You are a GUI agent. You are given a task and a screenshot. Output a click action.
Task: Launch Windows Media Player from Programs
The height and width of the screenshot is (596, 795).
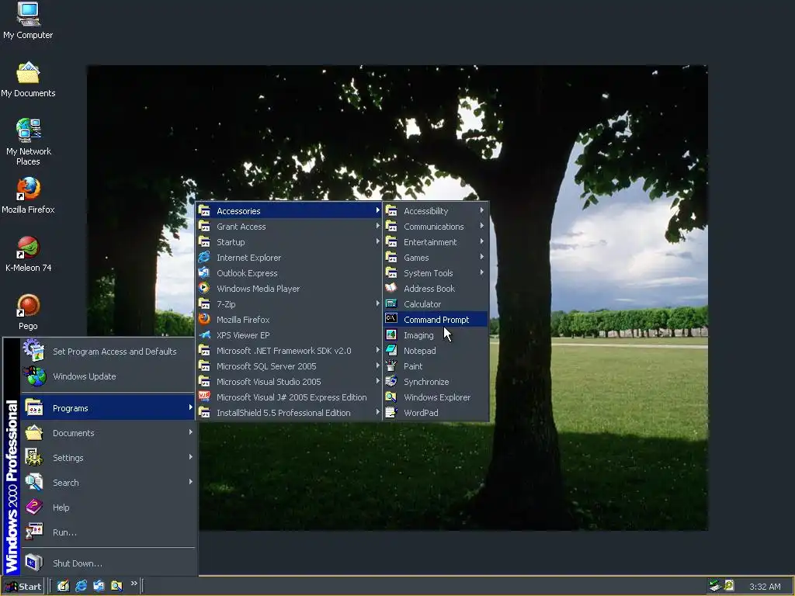click(x=289, y=289)
